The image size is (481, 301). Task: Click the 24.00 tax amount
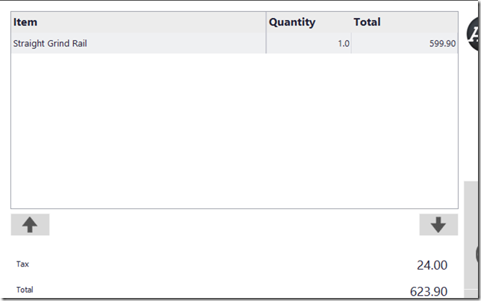[x=432, y=265]
